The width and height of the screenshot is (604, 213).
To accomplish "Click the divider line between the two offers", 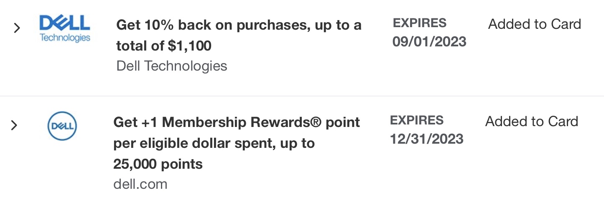I will coord(302,96).
